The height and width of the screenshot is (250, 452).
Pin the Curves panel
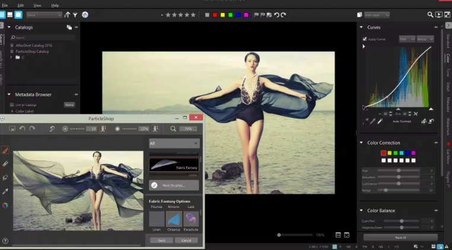[x=436, y=27]
